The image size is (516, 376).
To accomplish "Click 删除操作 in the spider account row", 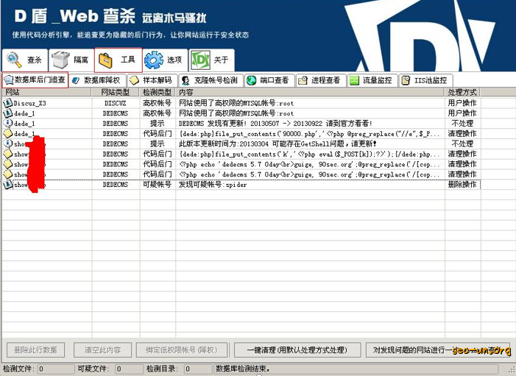I will (462, 185).
